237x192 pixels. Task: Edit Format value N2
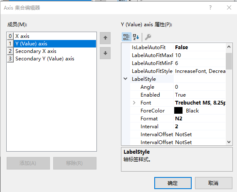click(200, 119)
